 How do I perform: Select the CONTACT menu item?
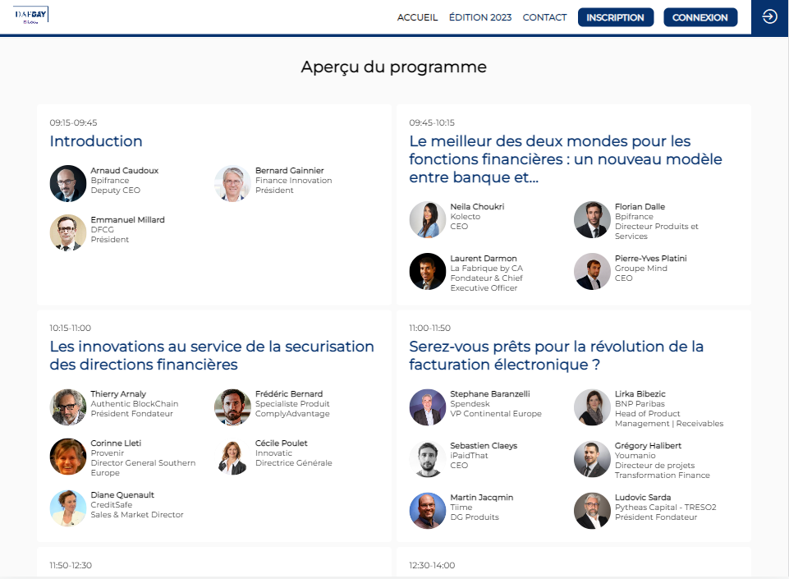click(x=544, y=17)
